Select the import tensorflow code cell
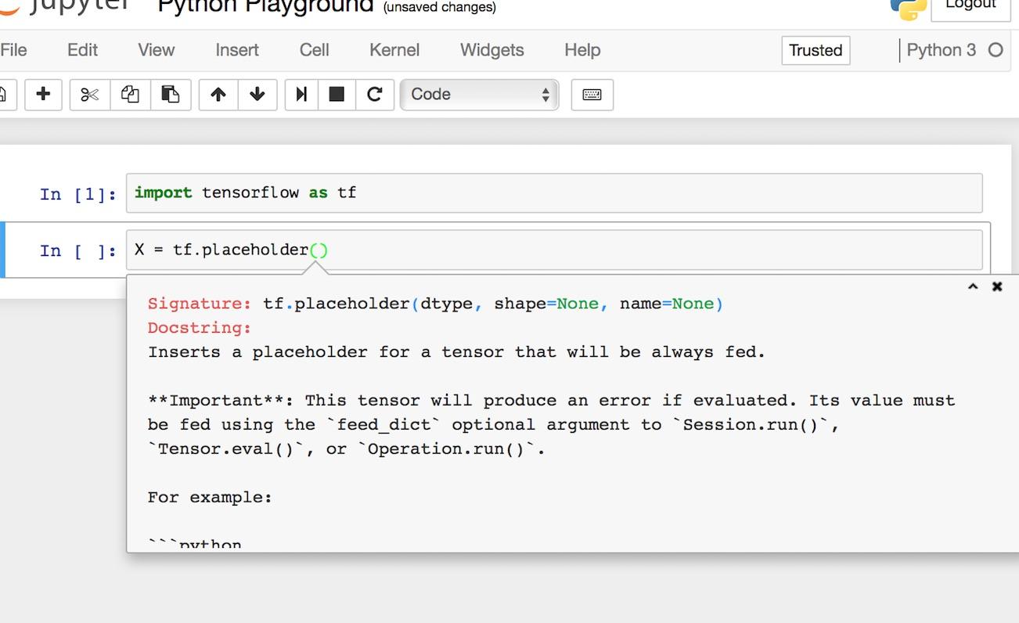 click(554, 193)
